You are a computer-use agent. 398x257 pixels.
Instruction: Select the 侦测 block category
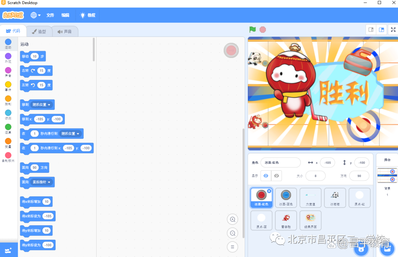8,115
